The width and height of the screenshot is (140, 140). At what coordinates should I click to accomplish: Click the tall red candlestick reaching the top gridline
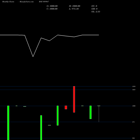(x=74, y=99)
